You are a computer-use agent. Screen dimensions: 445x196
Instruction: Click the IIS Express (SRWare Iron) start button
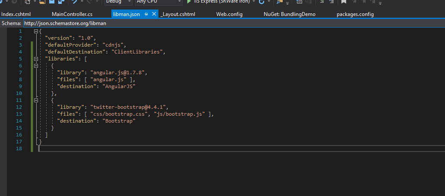(218, 2)
